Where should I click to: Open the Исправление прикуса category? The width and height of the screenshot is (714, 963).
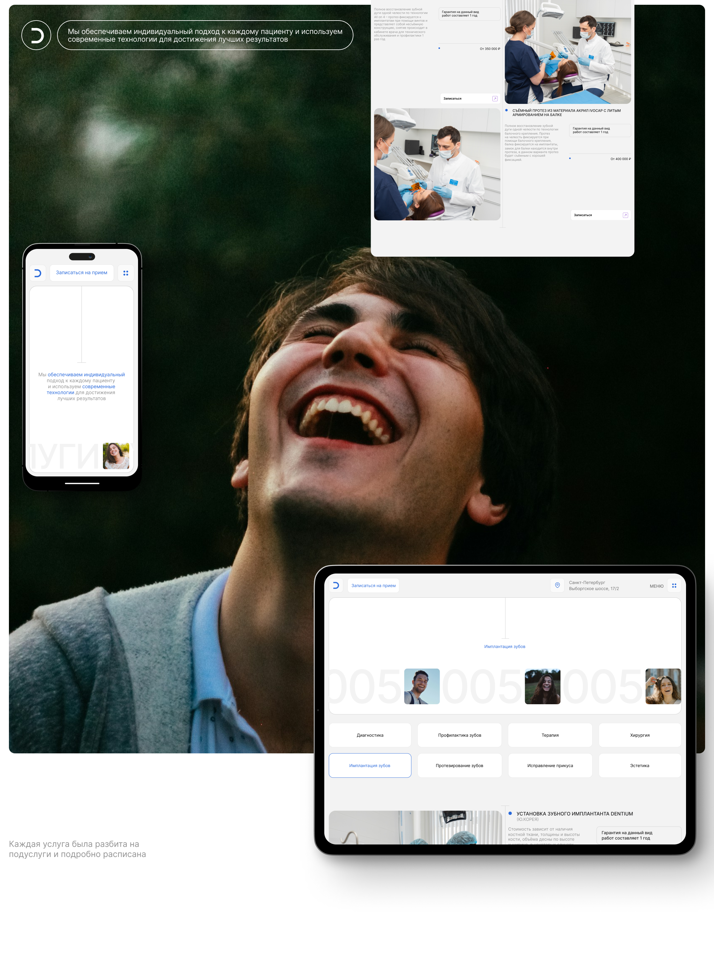click(x=550, y=765)
